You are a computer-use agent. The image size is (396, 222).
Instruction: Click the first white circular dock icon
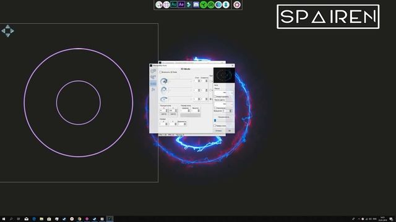pyautogui.click(x=159, y=4)
